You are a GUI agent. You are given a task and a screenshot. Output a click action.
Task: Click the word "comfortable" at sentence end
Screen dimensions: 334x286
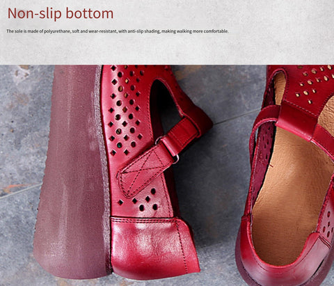pos(216,31)
